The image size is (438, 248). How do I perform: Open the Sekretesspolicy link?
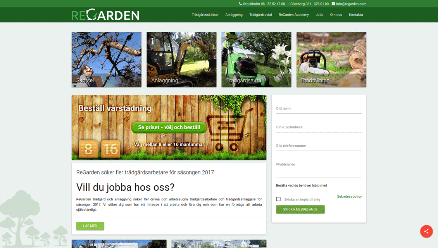point(349,196)
